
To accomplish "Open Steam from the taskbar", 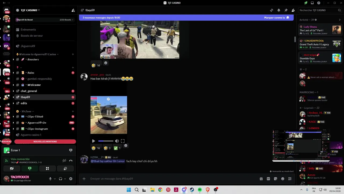I will pyautogui.click(x=192, y=190).
